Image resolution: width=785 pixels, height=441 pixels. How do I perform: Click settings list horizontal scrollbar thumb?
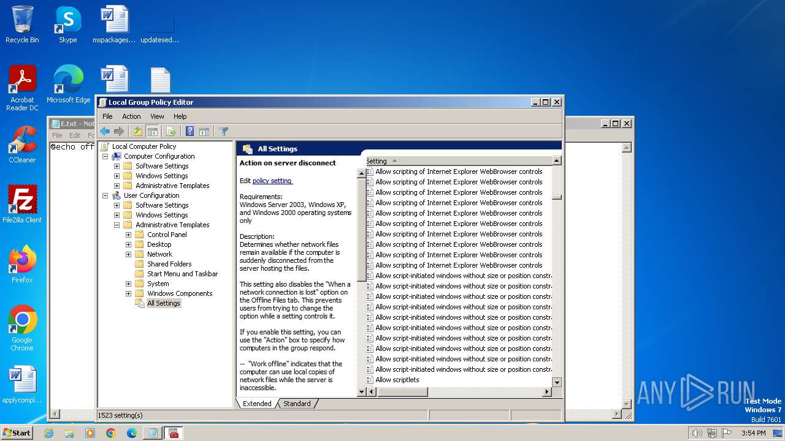pos(402,392)
